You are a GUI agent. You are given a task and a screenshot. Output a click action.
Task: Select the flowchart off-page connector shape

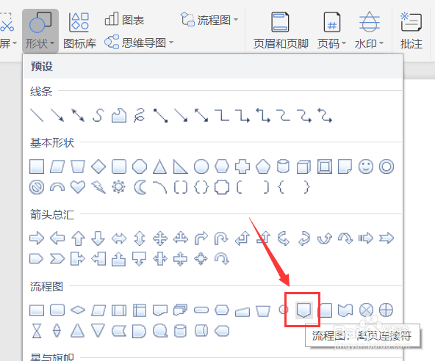point(304,310)
